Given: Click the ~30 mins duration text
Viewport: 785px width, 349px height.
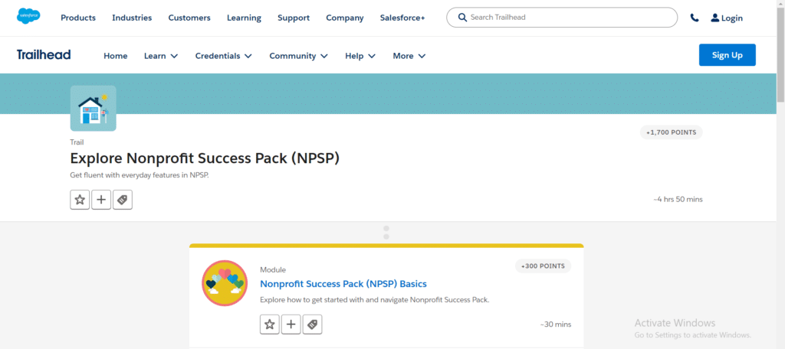Looking at the screenshot, I should click(556, 325).
